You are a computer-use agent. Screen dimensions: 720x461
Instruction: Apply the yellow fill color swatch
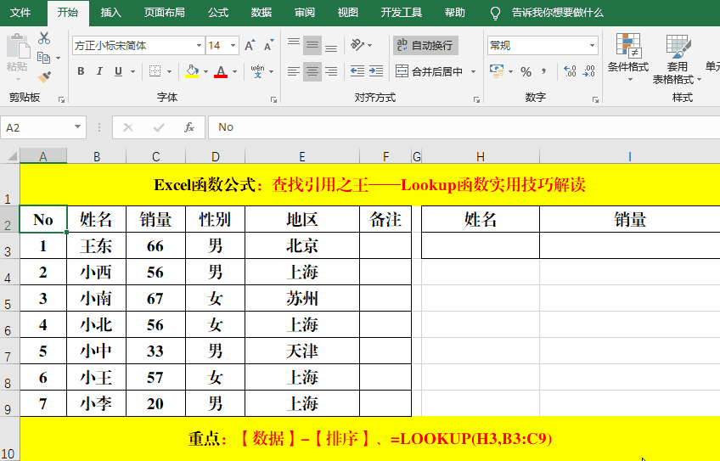(192, 71)
